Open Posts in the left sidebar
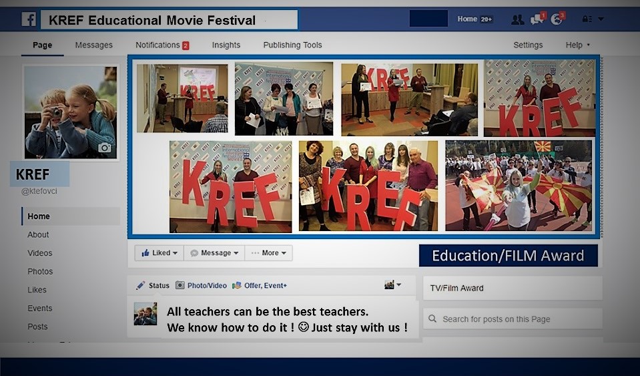This screenshot has width=640, height=376. tap(37, 327)
